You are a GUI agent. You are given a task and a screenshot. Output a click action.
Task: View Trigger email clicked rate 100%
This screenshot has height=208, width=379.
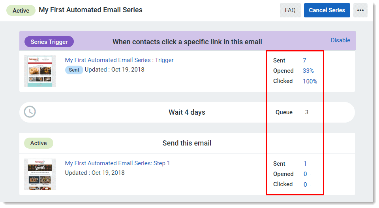point(310,81)
